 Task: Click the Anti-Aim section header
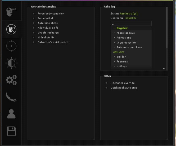pos(119,52)
